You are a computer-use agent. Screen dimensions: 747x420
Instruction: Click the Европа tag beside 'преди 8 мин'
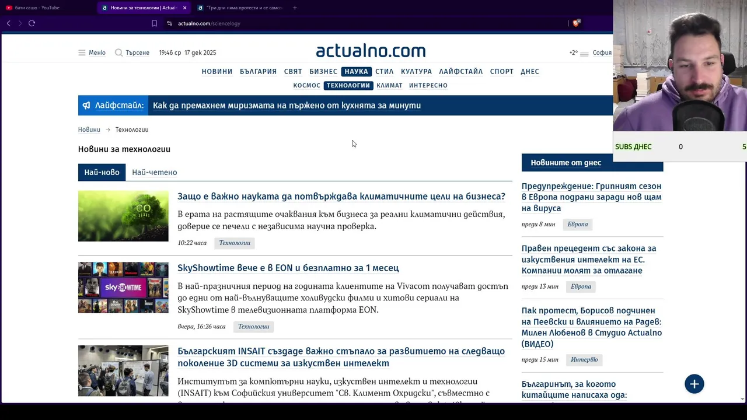point(578,225)
